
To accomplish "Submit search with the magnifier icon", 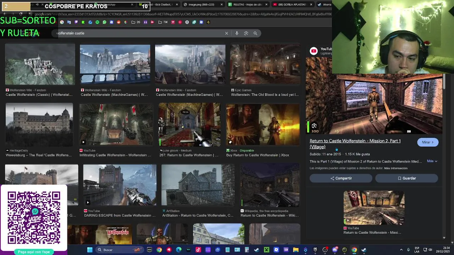I will click(255, 33).
